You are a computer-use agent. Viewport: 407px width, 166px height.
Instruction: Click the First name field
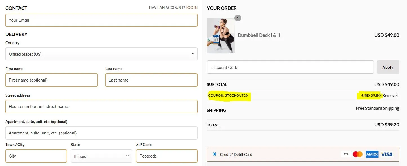[x=52, y=80]
